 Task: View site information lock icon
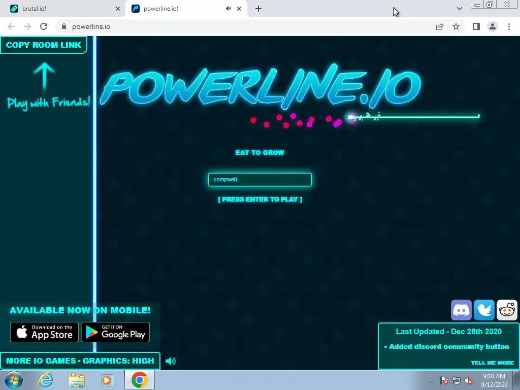point(64,26)
